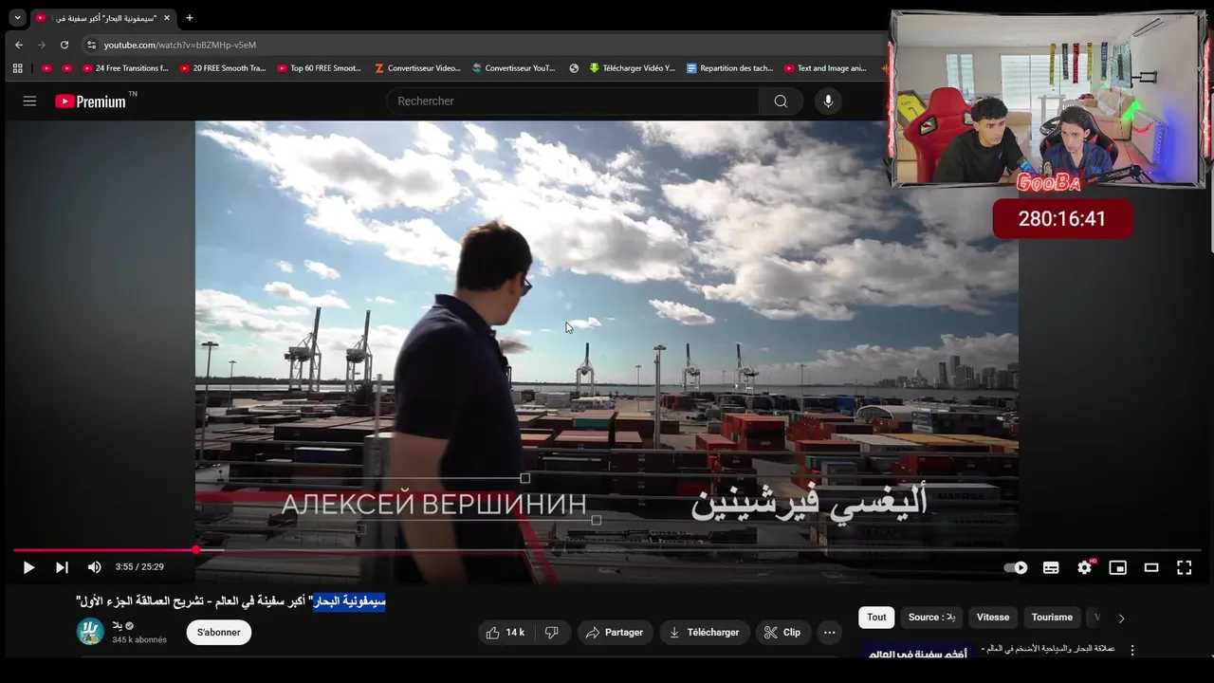Show next filter chips with arrow
Viewport: 1214px width, 683px height.
(1121, 618)
